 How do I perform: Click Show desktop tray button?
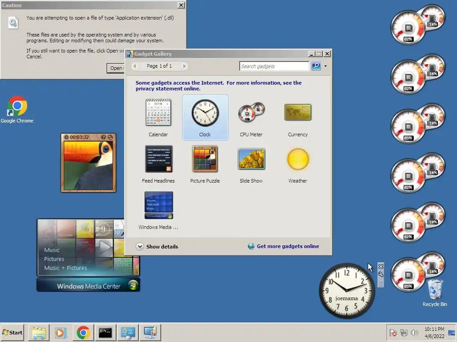[452, 333]
